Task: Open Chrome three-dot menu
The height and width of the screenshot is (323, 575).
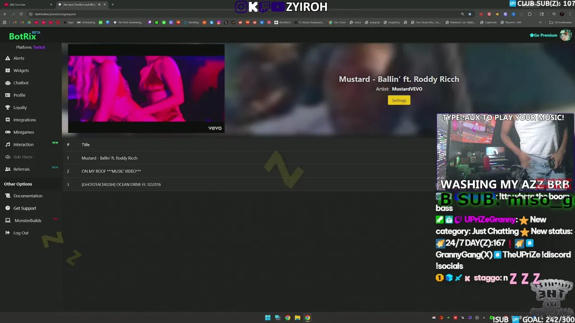Action: click(569, 14)
